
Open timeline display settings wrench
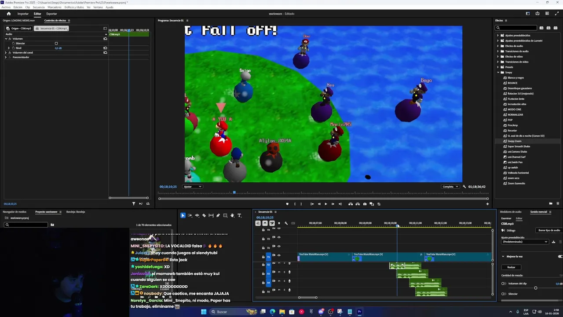[286, 223]
